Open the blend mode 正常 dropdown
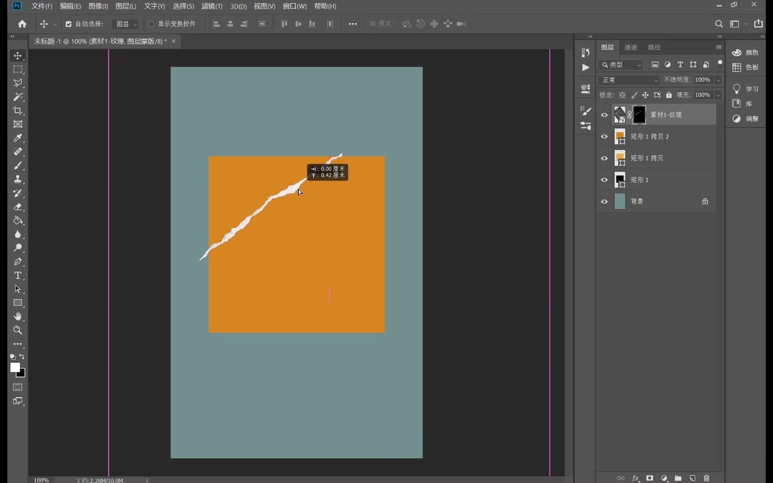The image size is (773, 483). pos(629,80)
